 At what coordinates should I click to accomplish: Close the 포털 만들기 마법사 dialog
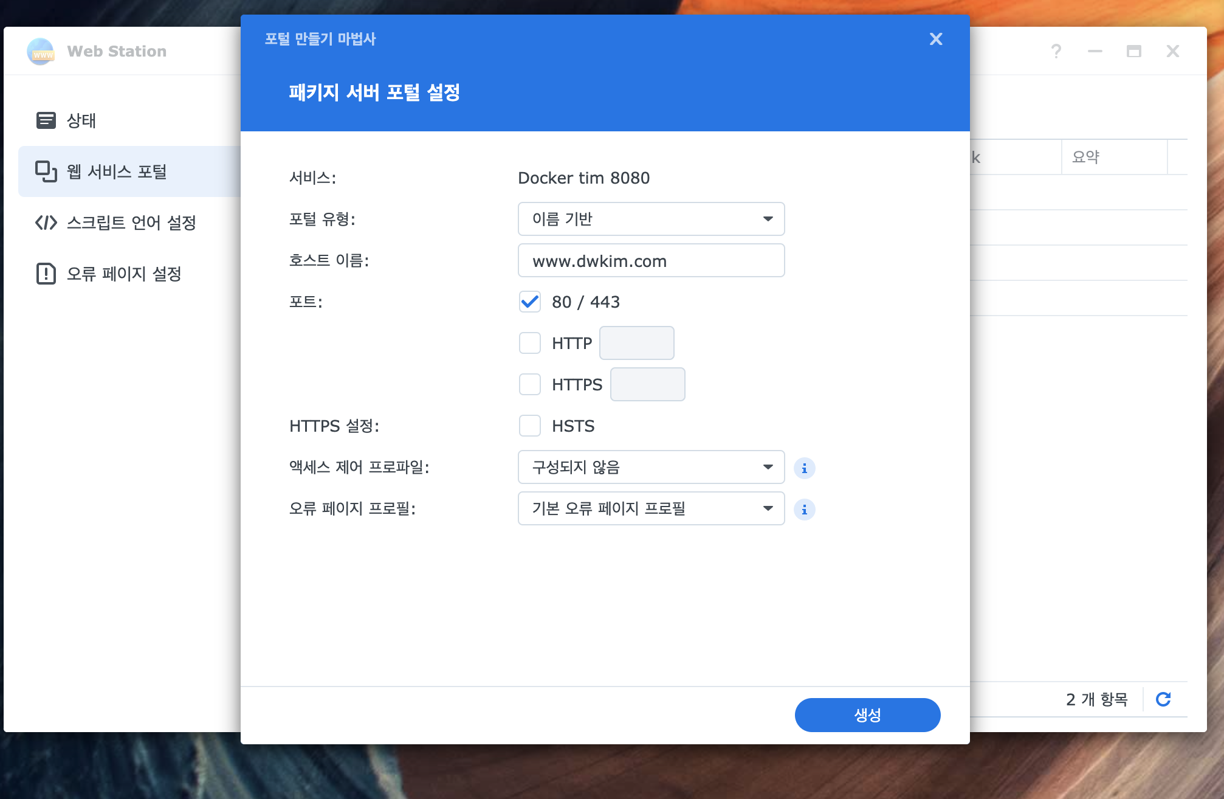point(936,39)
